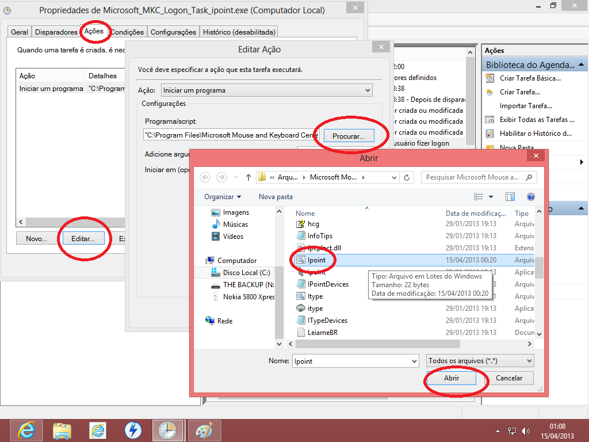
Task: Open the Organizar dropdown menu
Action: click(223, 197)
